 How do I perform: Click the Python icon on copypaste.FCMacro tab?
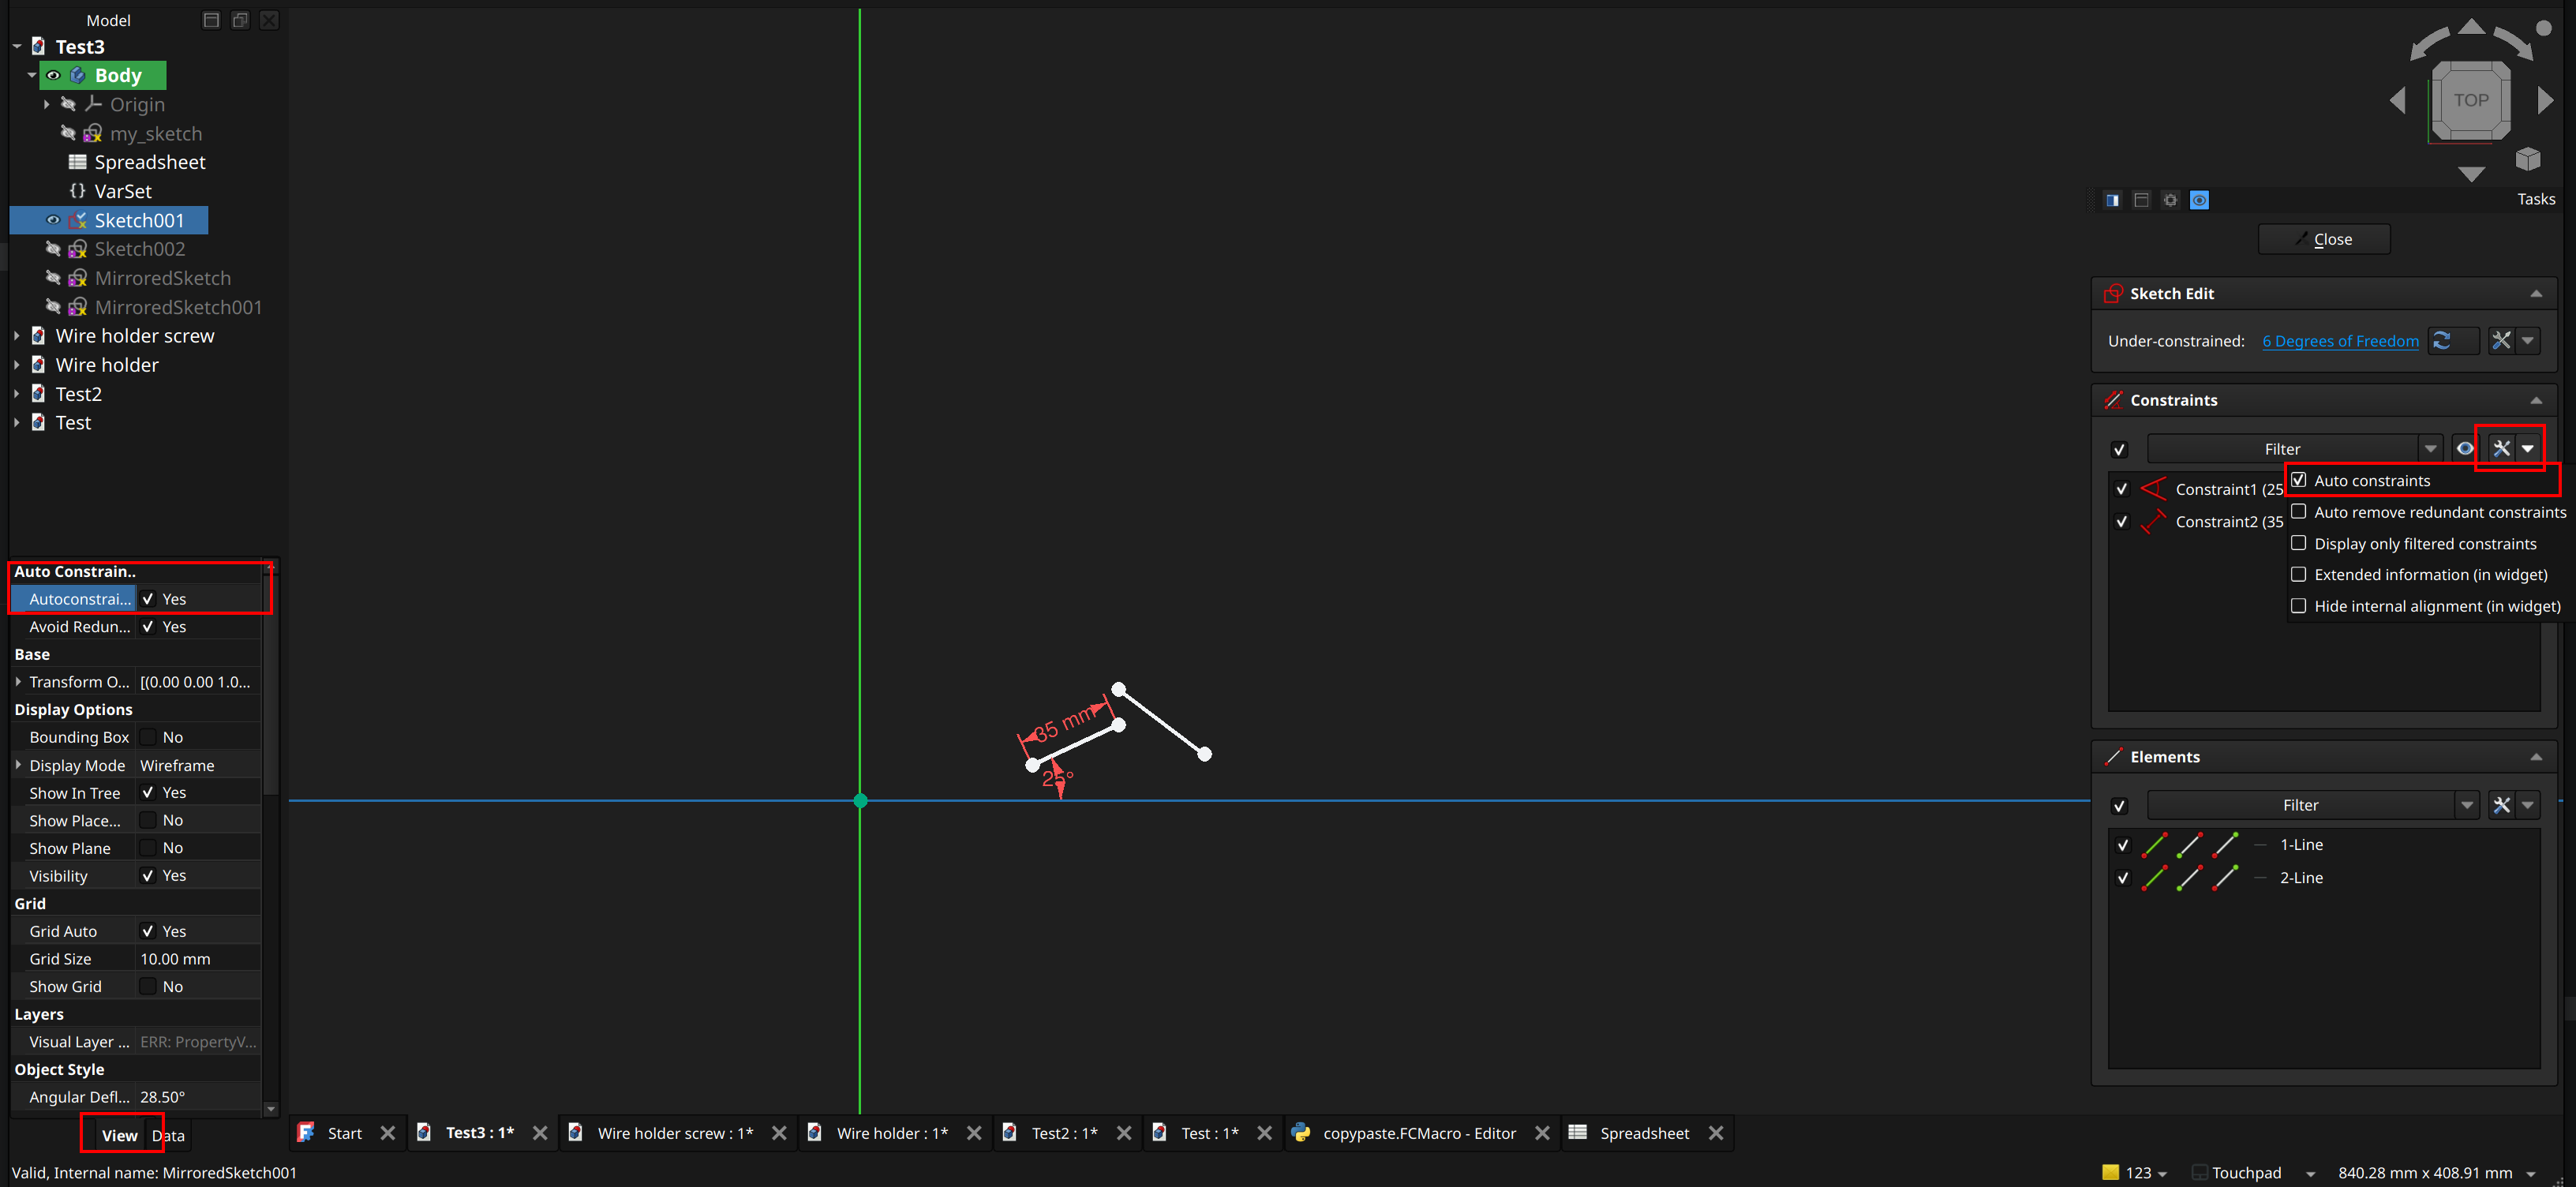click(1300, 1133)
